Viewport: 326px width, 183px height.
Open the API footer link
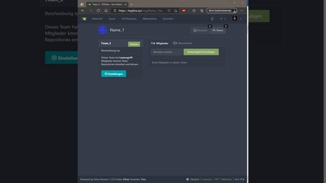(216, 179)
